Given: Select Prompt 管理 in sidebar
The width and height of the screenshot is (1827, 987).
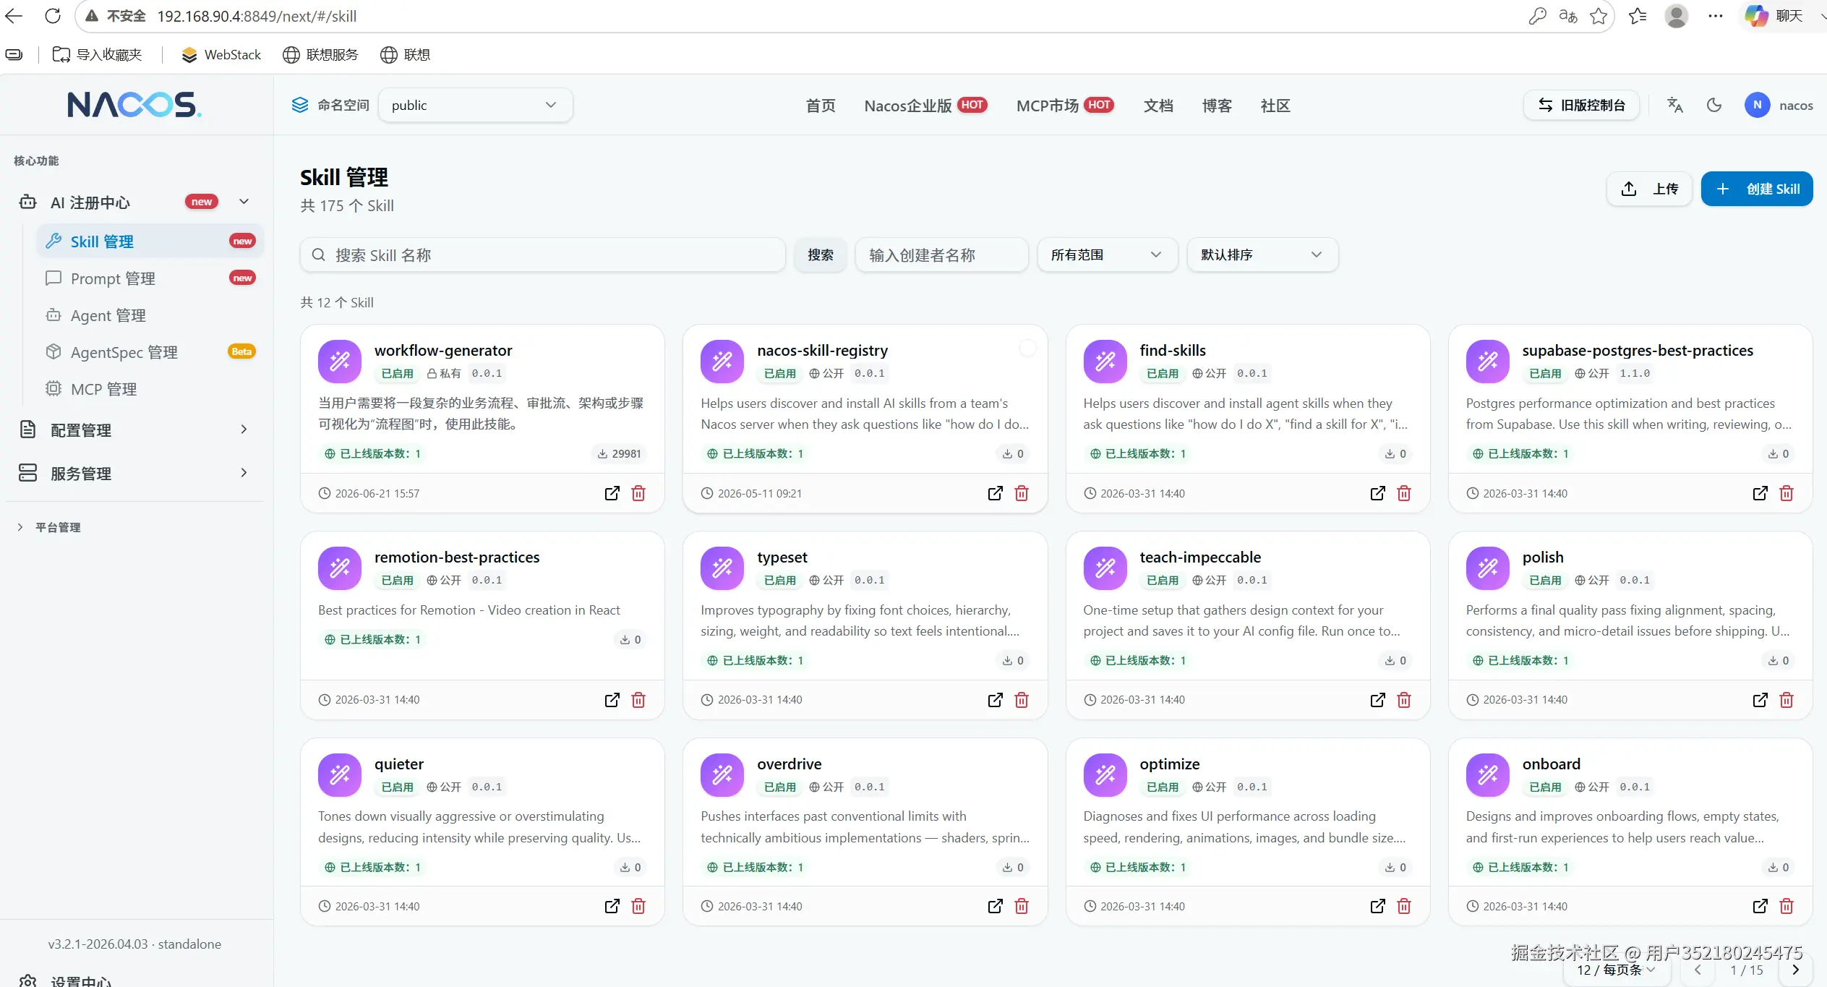Looking at the screenshot, I should click(x=150, y=278).
